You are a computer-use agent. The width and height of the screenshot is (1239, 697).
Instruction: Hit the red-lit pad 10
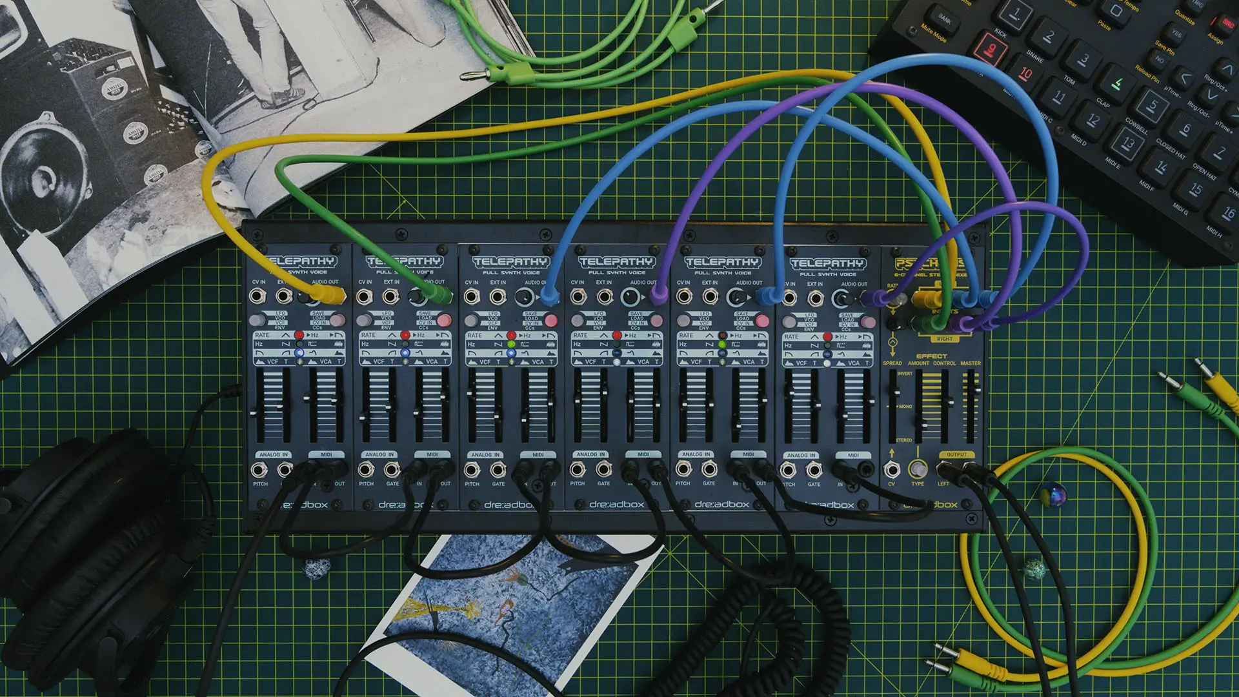tap(1025, 74)
